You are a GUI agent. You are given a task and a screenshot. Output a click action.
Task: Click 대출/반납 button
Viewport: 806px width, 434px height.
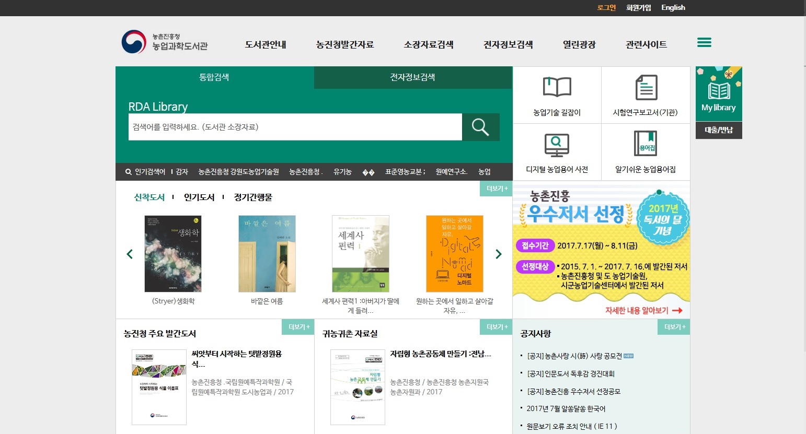click(x=719, y=130)
